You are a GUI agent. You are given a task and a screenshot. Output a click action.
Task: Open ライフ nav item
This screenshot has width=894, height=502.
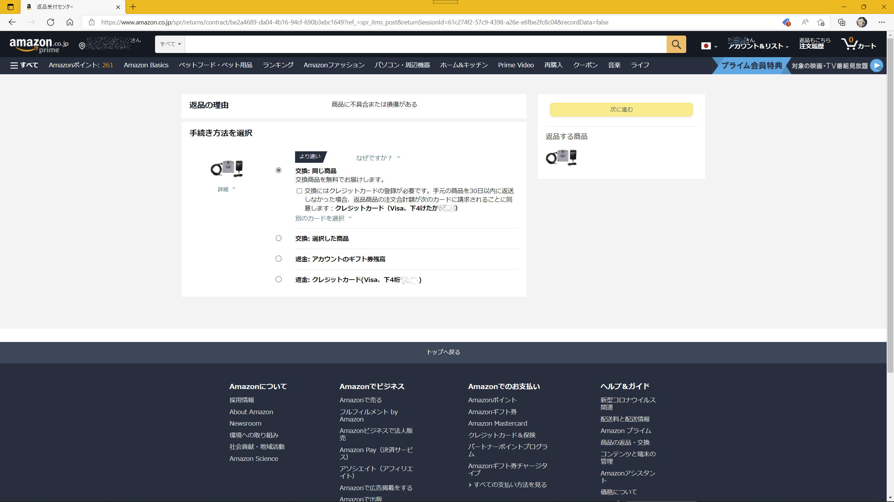click(x=640, y=65)
